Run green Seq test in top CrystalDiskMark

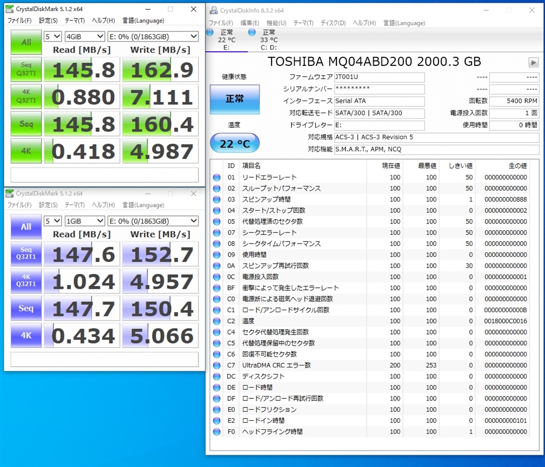(x=26, y=123)
